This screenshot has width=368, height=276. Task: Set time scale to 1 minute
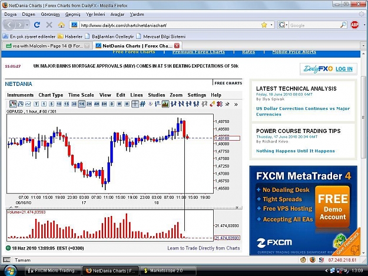pos(44,104)
